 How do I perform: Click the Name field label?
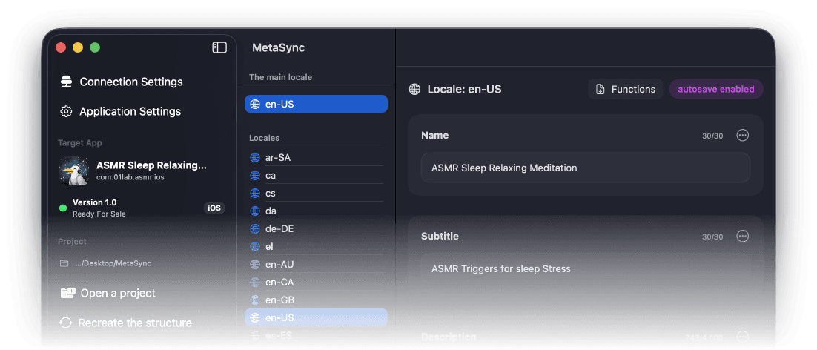(434, 136)
